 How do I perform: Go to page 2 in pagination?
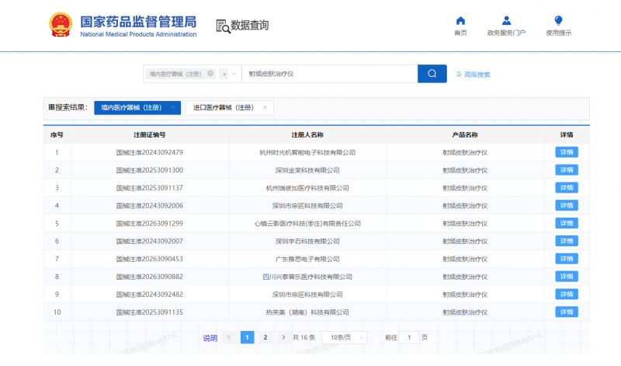click(265, 337)
